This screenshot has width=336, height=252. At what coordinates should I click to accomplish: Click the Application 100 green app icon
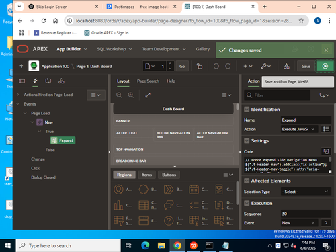(x=34, y=66)
